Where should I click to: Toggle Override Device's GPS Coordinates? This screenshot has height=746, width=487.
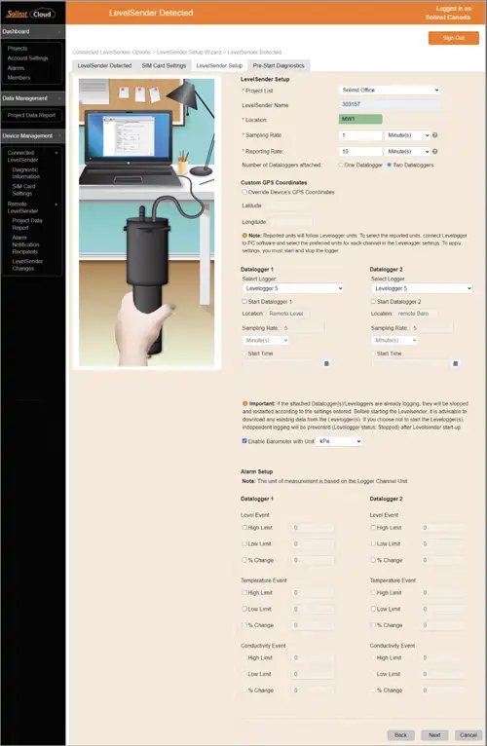[x=244, y=192]
